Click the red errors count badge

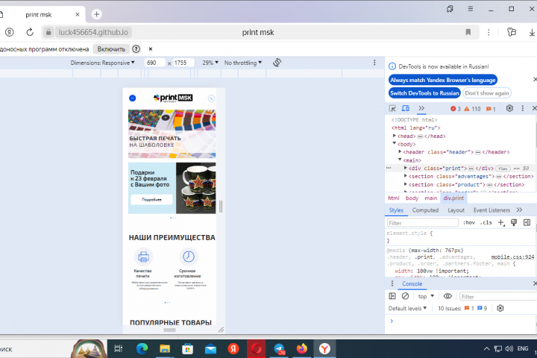click(x=456, y=109)
